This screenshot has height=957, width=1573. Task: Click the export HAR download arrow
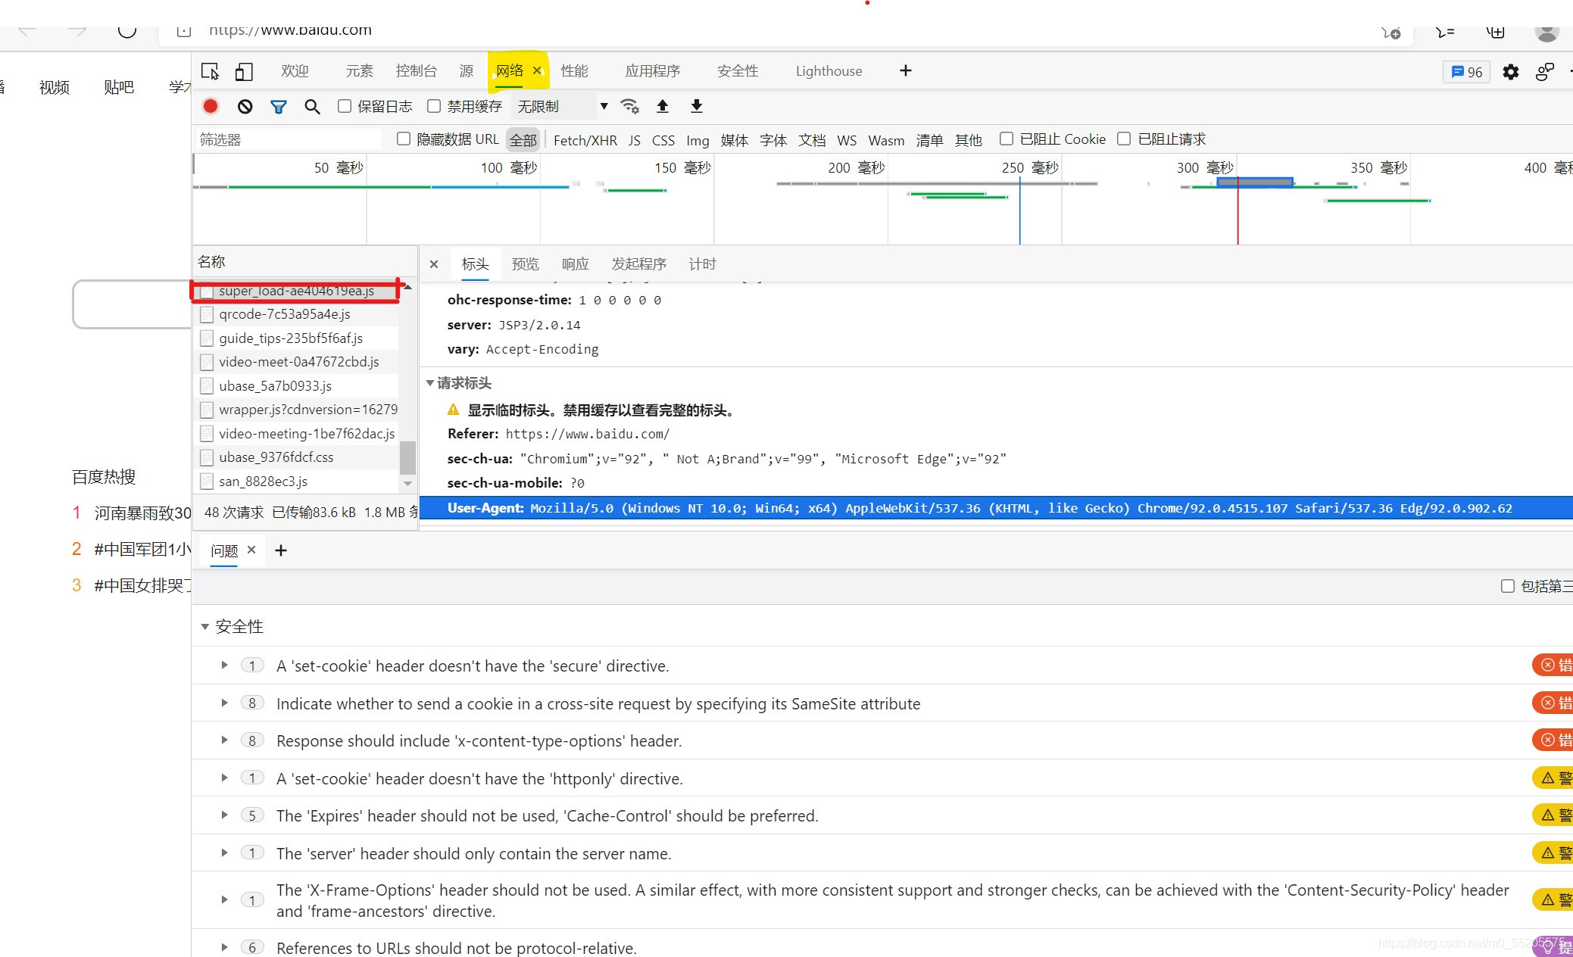coord(697,107)
